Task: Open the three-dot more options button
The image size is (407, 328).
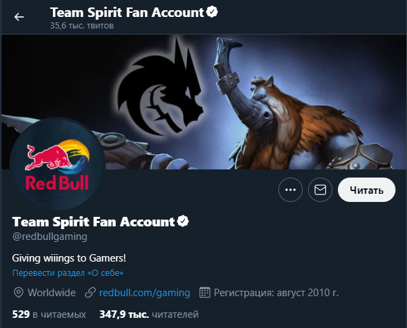Action: 291,190
